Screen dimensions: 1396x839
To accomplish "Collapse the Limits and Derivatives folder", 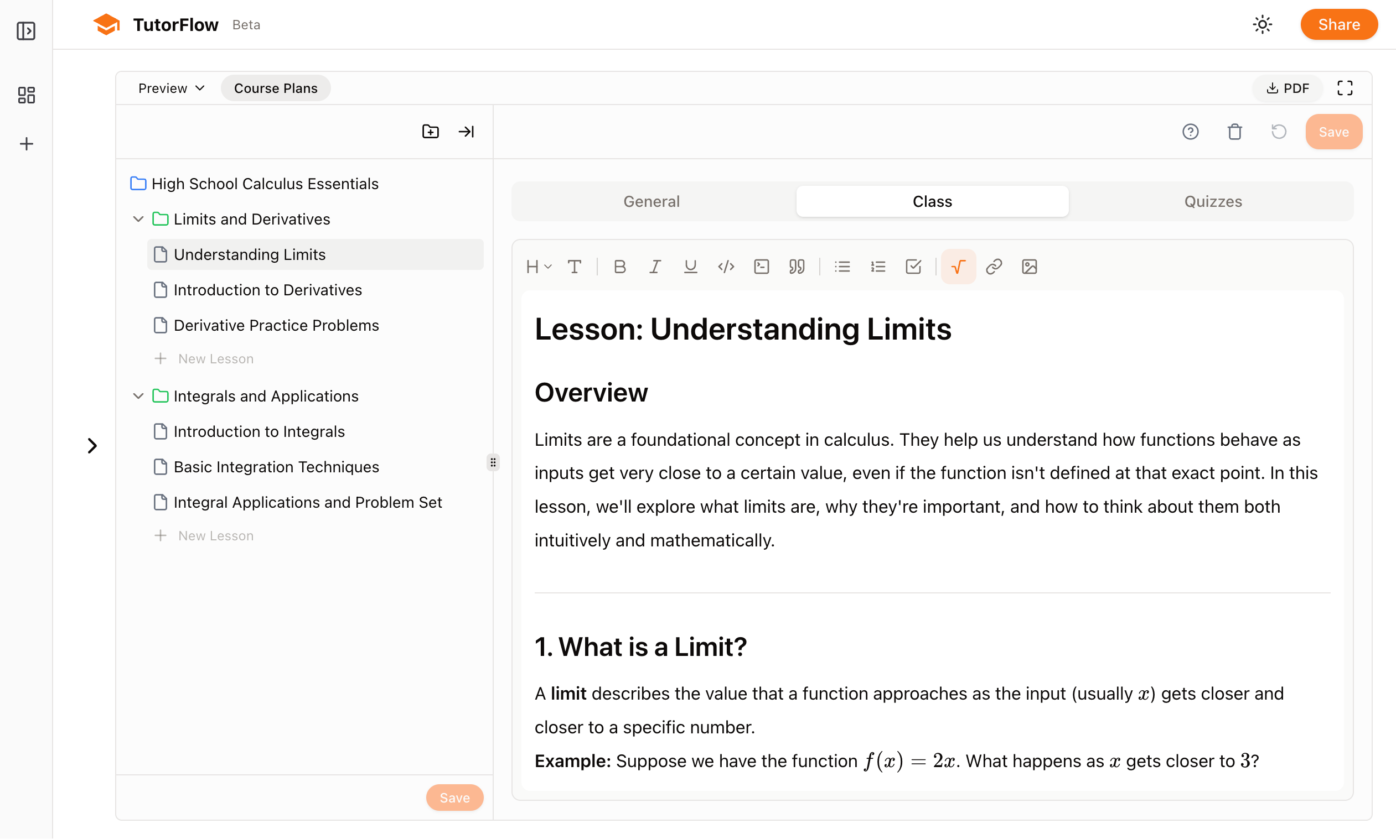I will pyautogui.click(x=138, y=220).
